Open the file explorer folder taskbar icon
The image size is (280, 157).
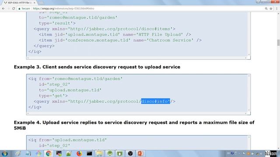pos(99,154)
